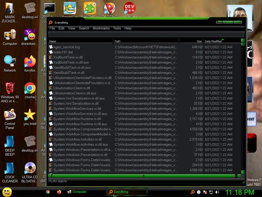Launch Chrome from the taskbar quick launch

48,192
